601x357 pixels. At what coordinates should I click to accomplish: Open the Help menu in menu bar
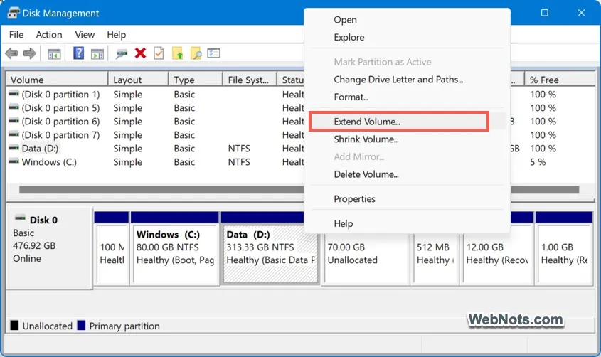pos(116,35)
